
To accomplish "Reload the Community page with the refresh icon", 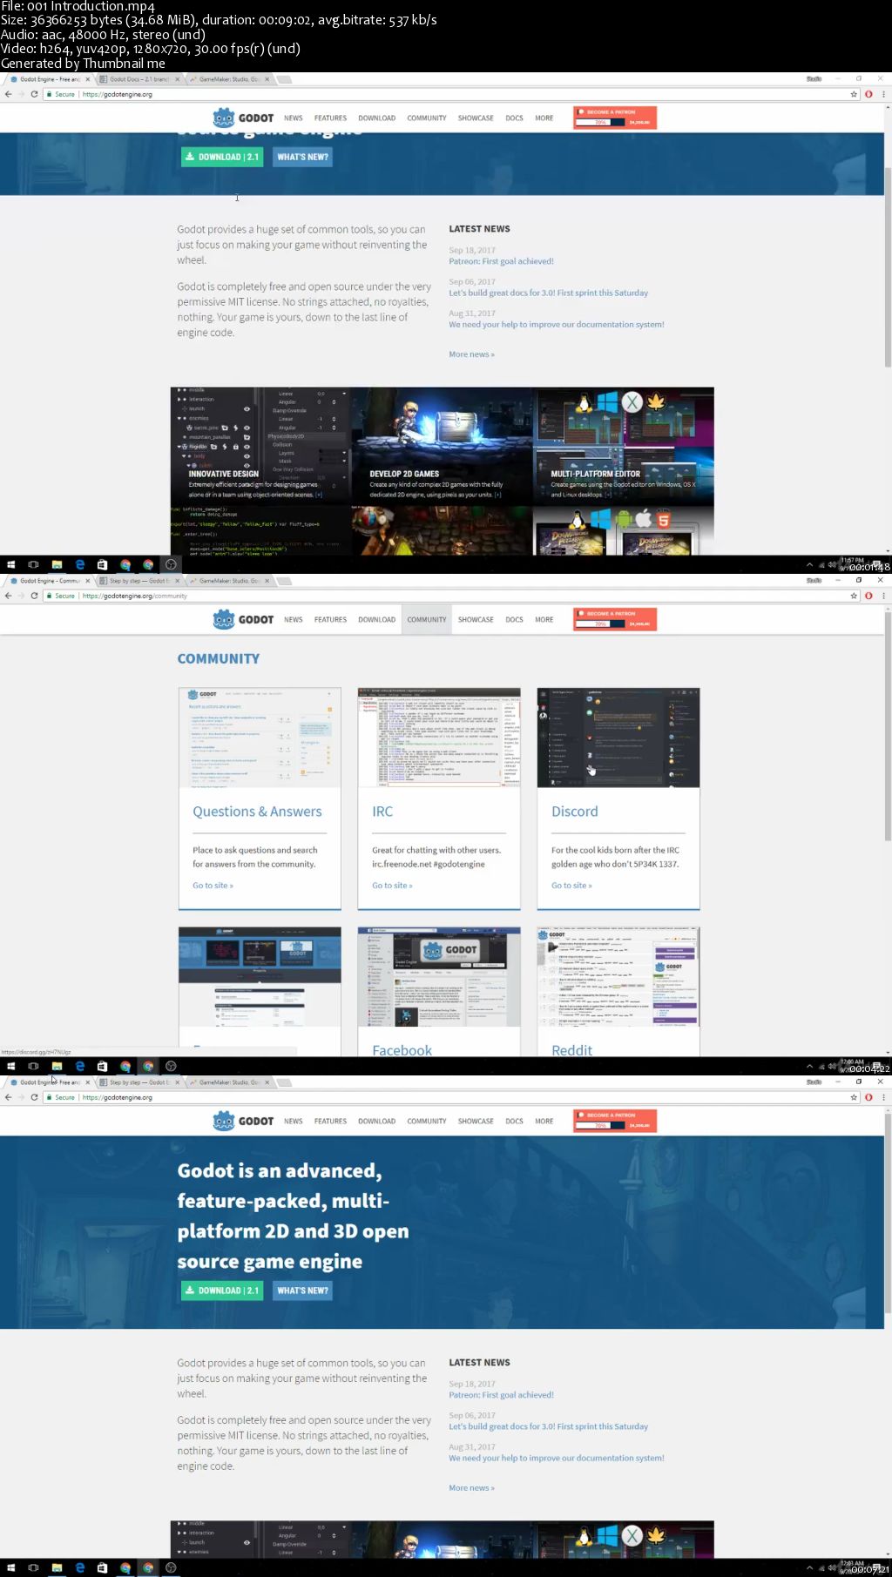I will coord(34,596).
